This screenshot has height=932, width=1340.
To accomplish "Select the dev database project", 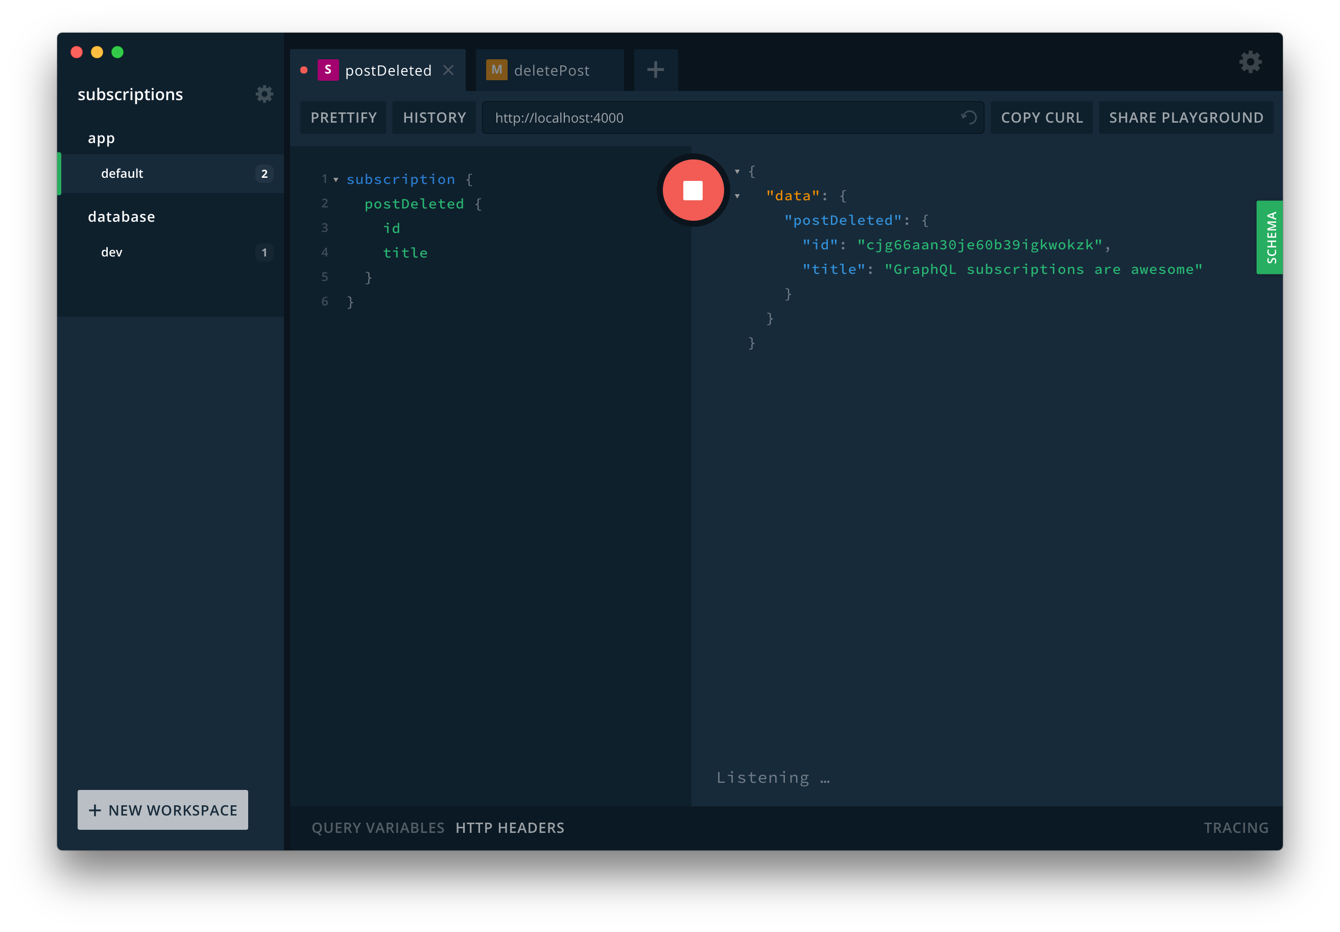I will pos(112,252).
